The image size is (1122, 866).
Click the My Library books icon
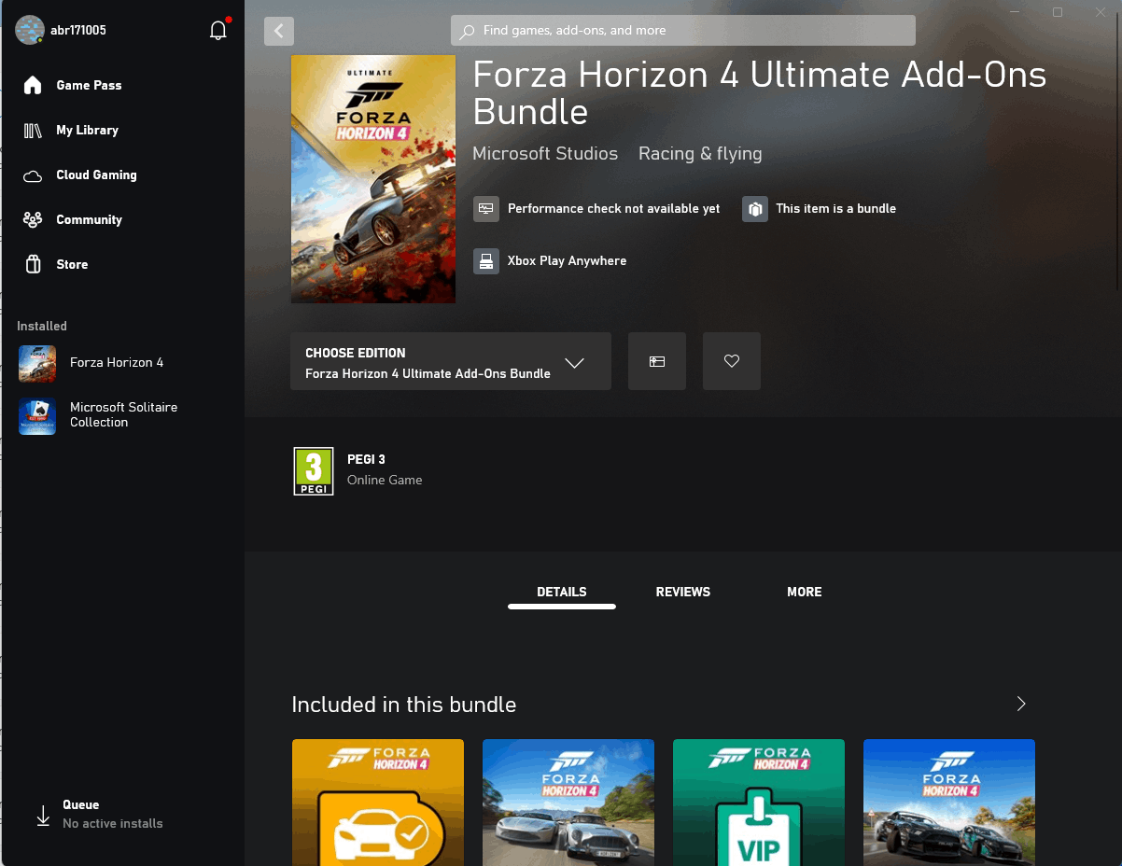(33, 130)
